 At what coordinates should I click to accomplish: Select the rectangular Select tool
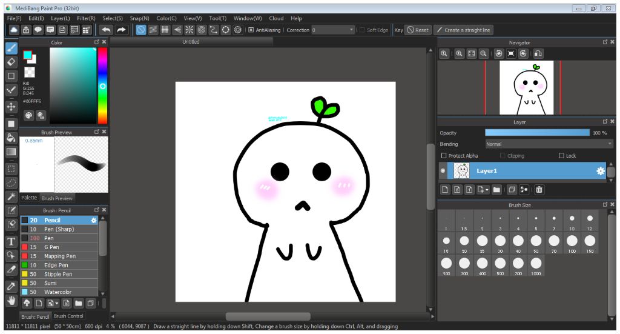click(x=11, y=169)
